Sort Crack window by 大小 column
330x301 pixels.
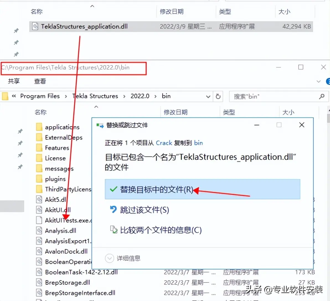tap(284, 12)
